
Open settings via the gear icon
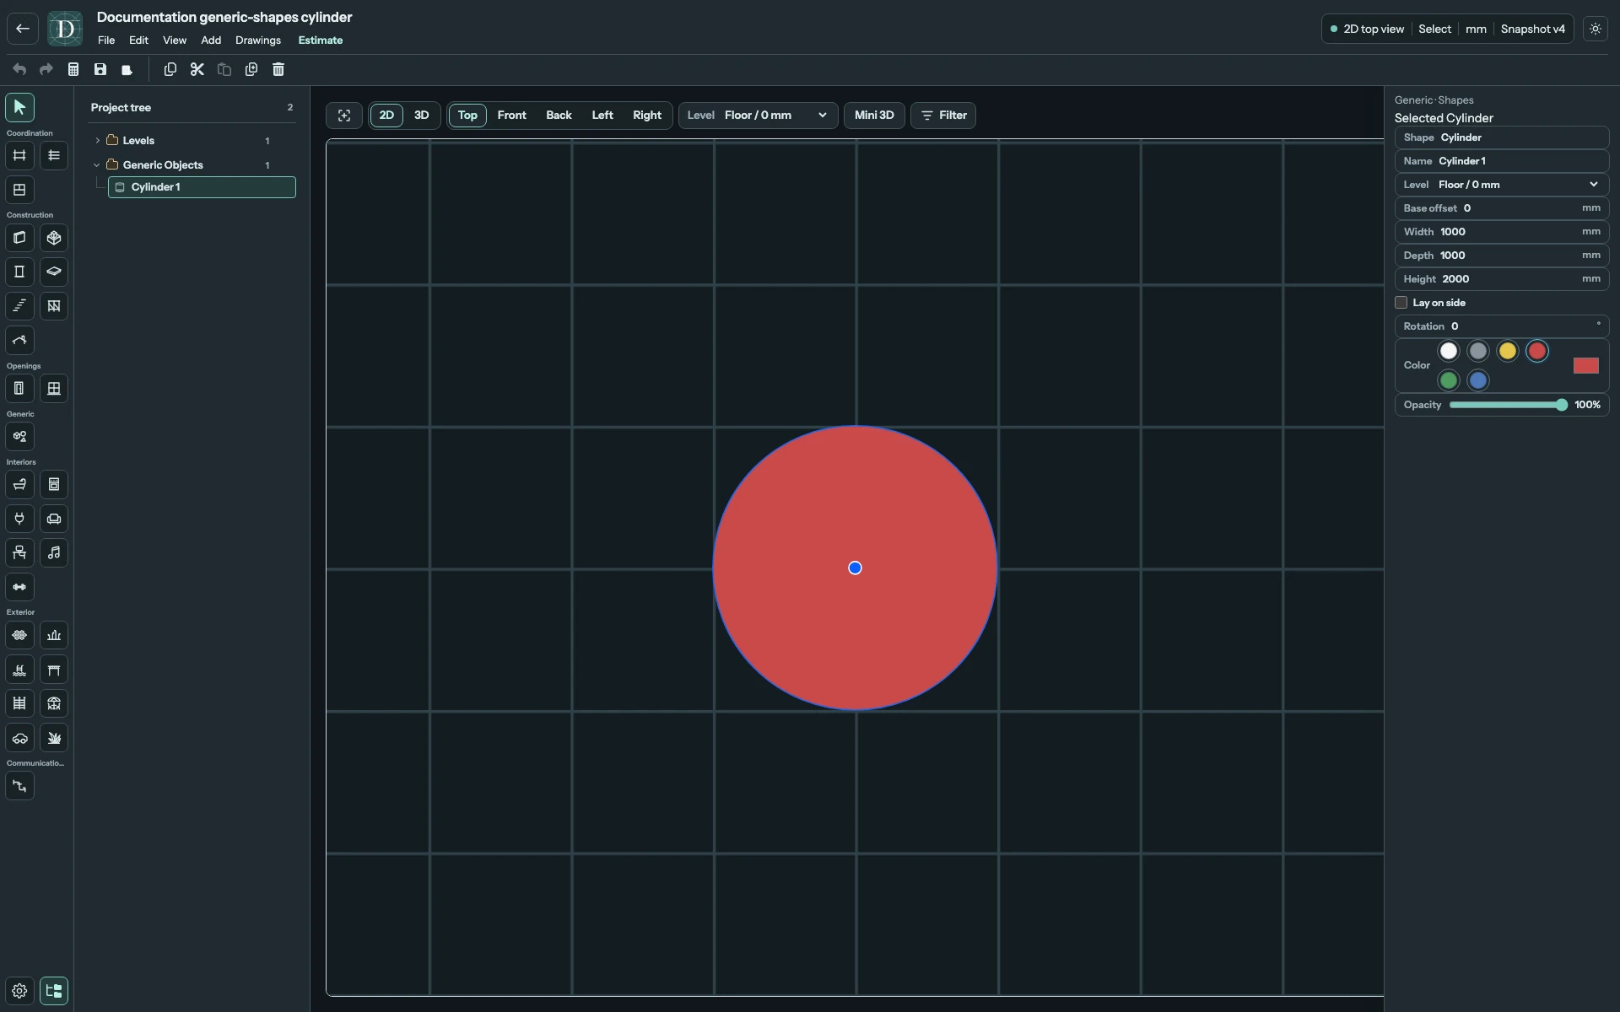(x=19, y=991)
